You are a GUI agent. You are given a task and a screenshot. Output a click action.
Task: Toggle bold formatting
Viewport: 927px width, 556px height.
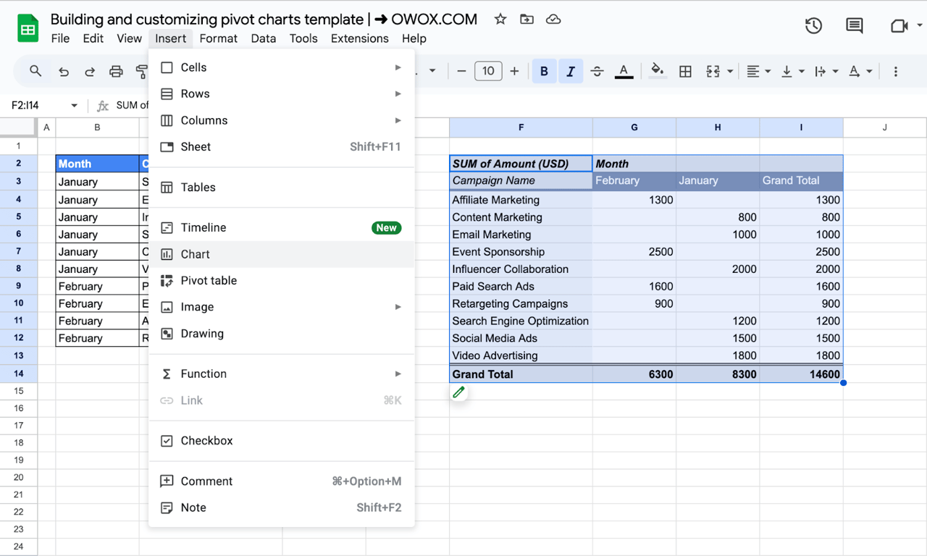point(544,71)
